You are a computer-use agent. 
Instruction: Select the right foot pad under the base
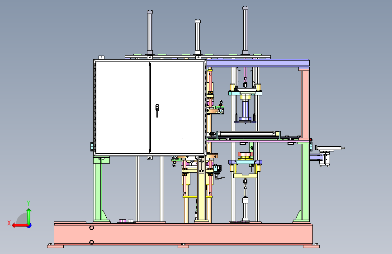311,246
